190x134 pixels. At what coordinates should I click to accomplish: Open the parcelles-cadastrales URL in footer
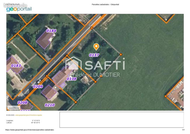29,130
